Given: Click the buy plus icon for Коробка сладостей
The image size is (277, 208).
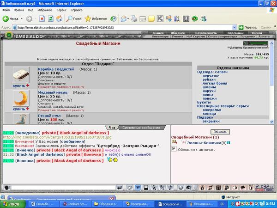Looking at the screenshot, I should (28, 86).
